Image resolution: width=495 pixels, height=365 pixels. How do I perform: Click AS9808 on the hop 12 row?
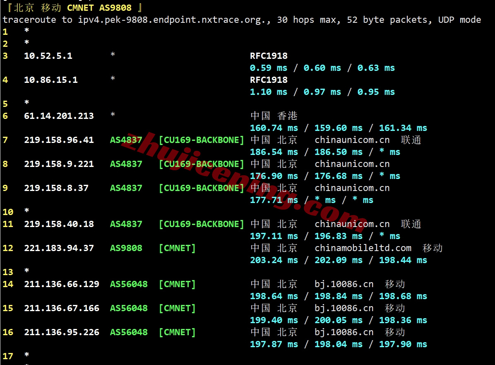(x=126, y=248)
